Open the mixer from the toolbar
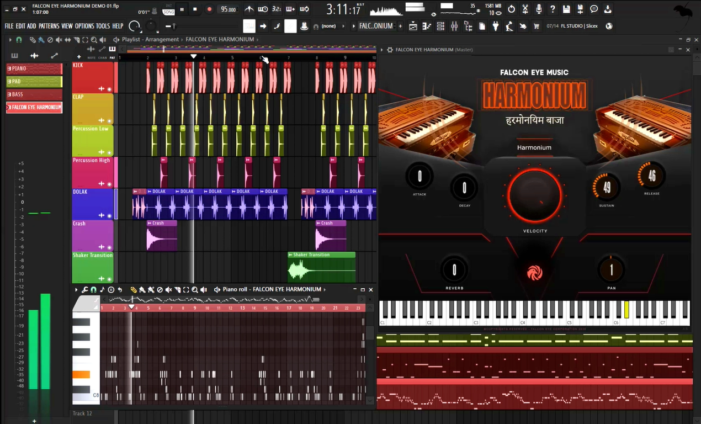Image resolution: width=701 pixels, height=424 pixels. click(454, 26)
